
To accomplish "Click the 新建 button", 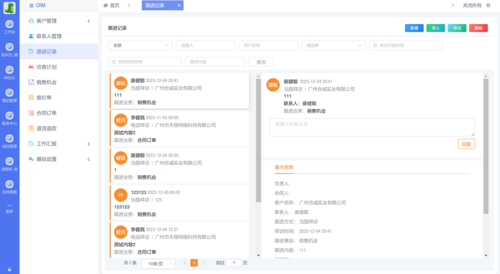I will [414, 28].
